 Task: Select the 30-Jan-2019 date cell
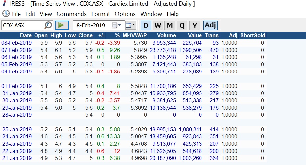[17, 100]
